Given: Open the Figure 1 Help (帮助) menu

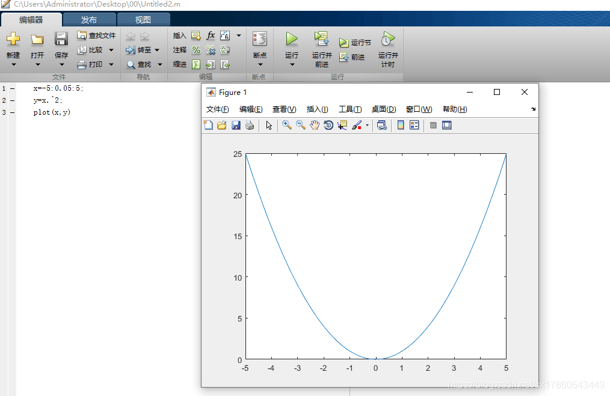Looking at the screenshot, I should 455,109.
